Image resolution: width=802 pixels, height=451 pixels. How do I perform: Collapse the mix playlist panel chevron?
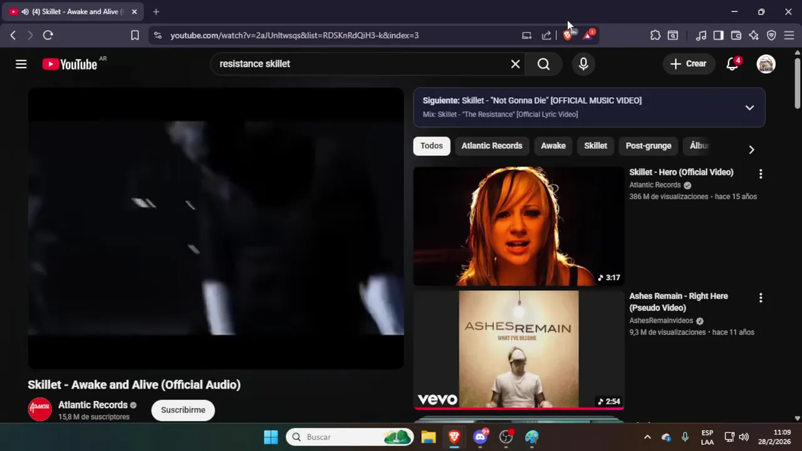click(749, 108)
